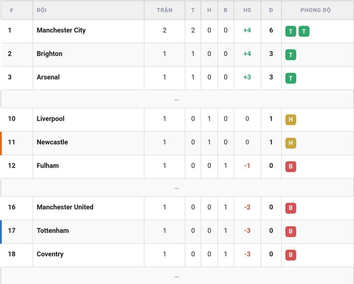Click Fulham's red B form badge
354x284 pixels.
[x=291, y=166]
